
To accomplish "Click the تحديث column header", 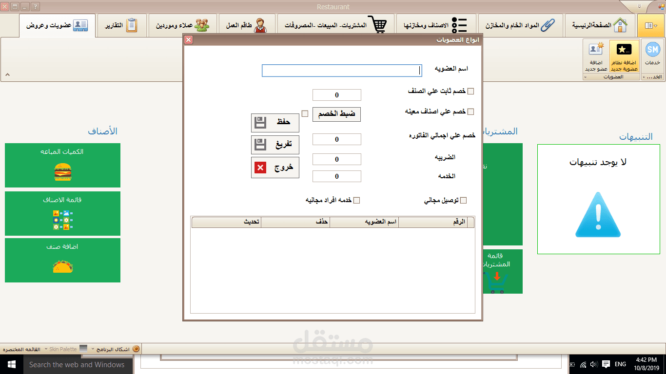I will click(227, 222).
